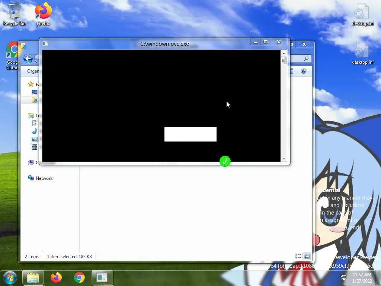Close the Explorer window behind
The height and width of the screenshot is (286, 381).
[304, 44]
